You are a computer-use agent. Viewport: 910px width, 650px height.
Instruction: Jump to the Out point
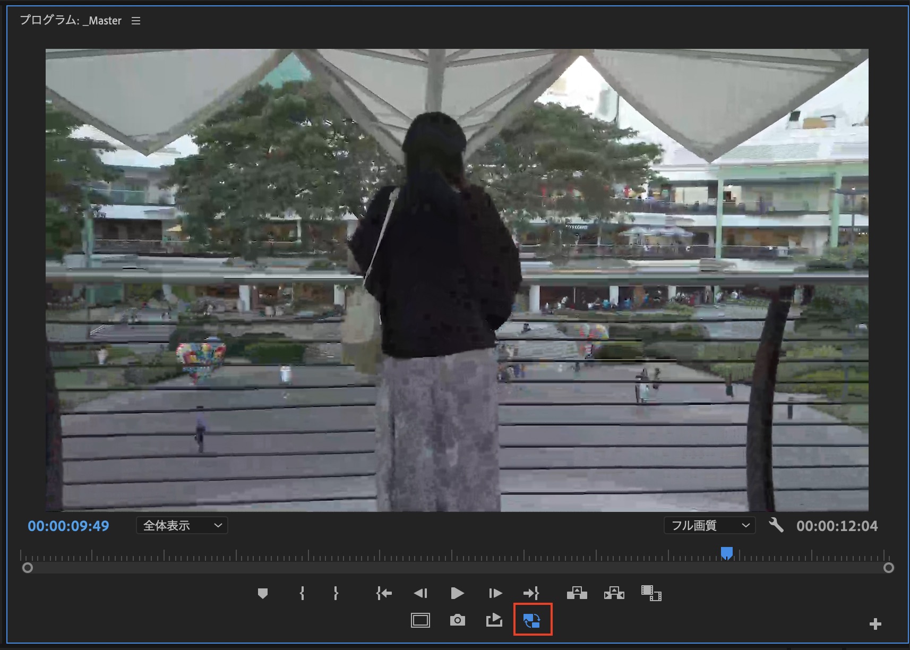click(531, 593)
